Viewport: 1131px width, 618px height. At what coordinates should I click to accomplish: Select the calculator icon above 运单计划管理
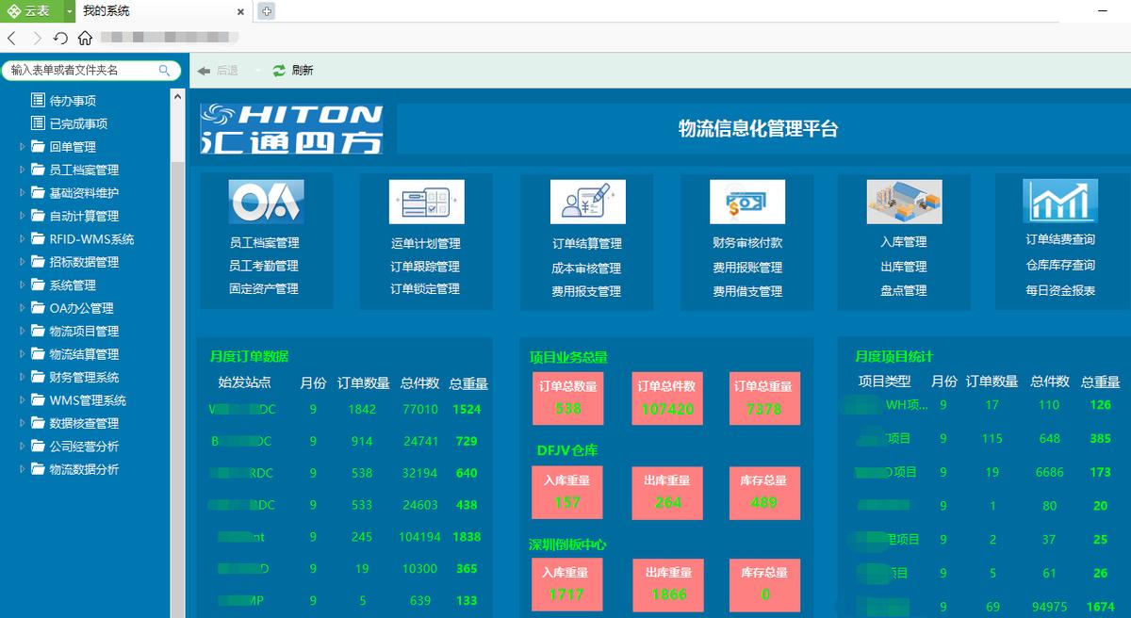(x=426, y=200)
